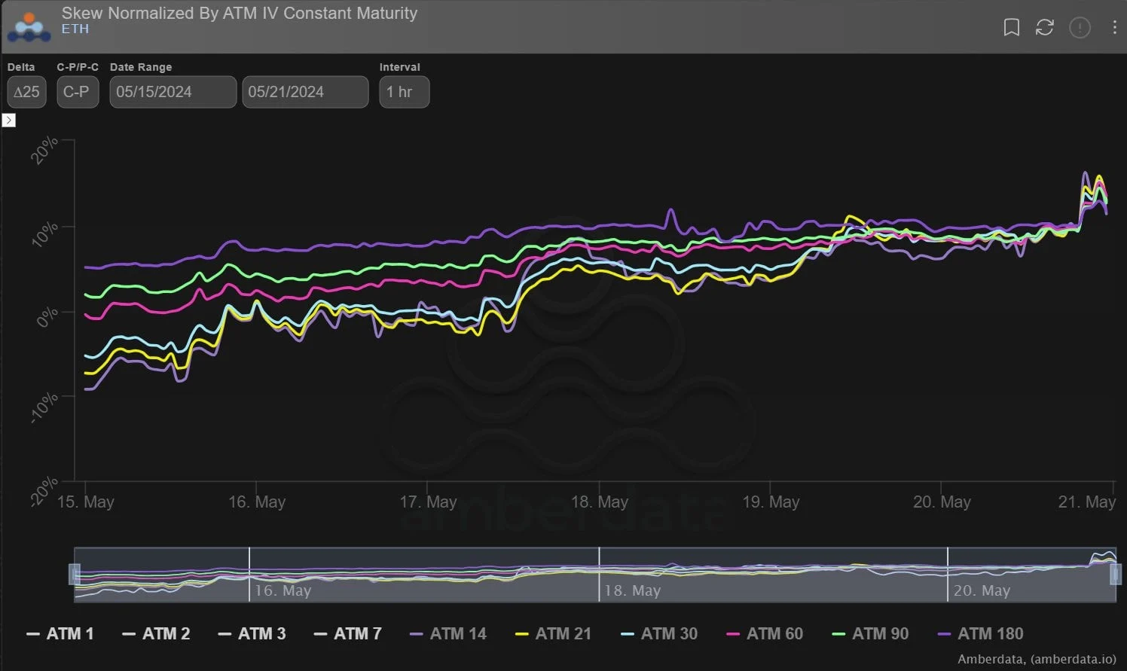Hide the ATM 90 green series
Viewport: 1127px width, 671px height.
(870, 634)
